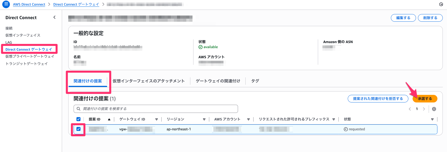Screen dimensions: 447x152
Task: Click the available status text
Action: 211,47
